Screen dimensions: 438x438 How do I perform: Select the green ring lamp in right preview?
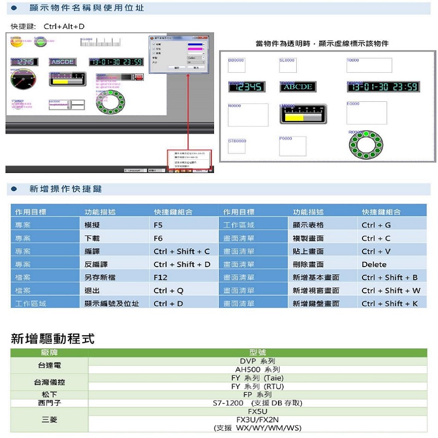tap(366, 145)
